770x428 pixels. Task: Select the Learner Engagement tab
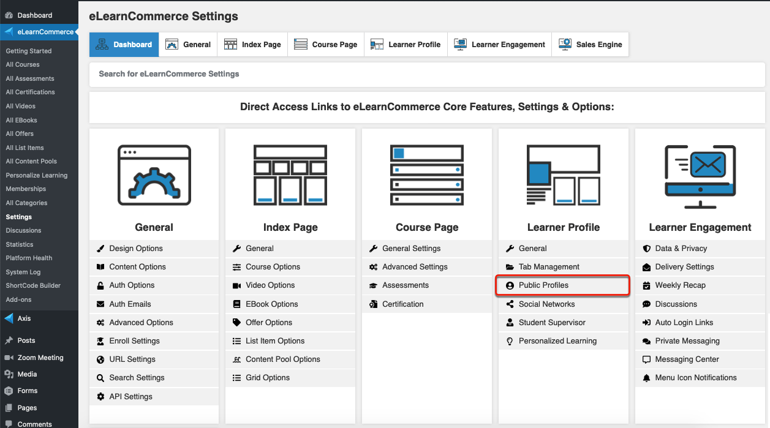[499, 45]
